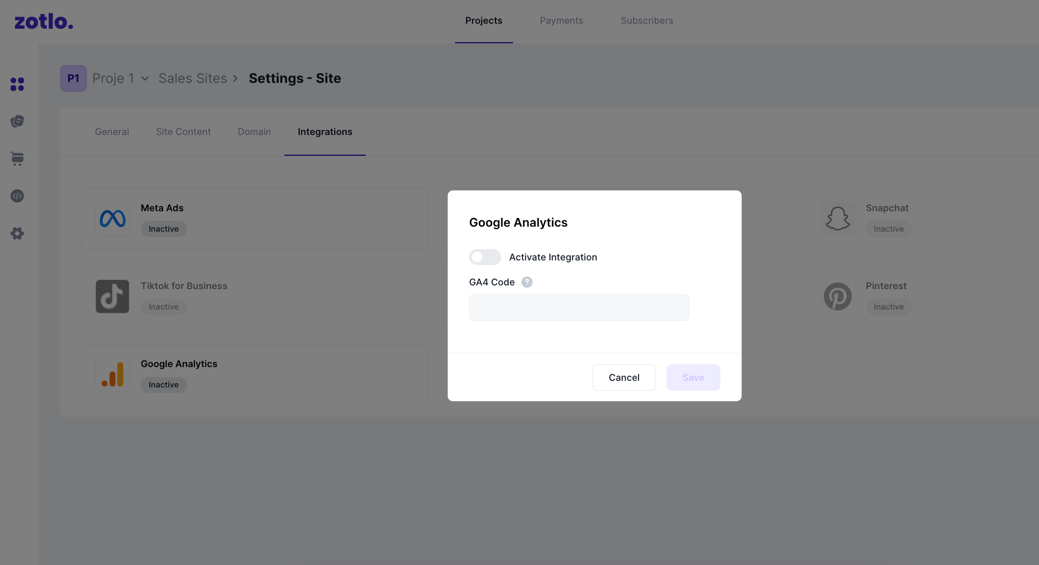Open the Site Content tab
The width and height of the screenshot is (1039, 565).
coord(183,132)
